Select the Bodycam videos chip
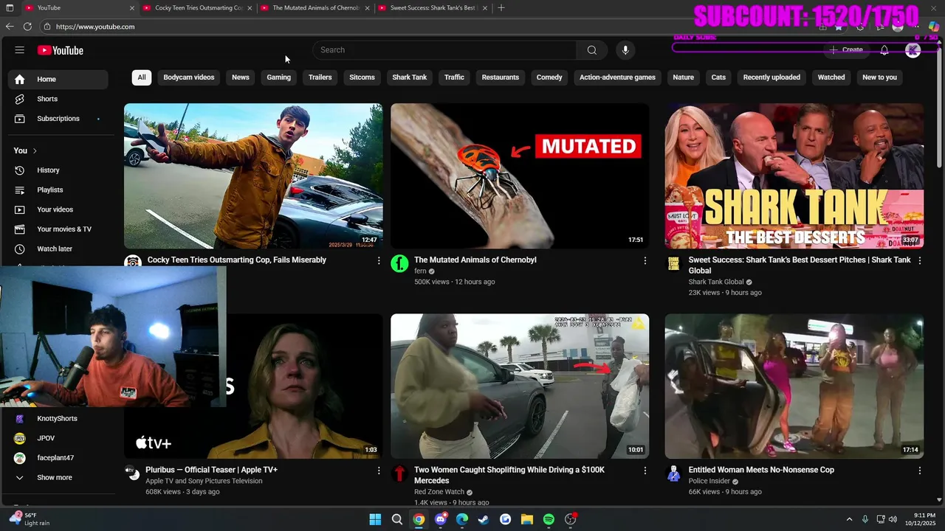The height and width of the screenshot is (531, 945). tap(189, 77)
